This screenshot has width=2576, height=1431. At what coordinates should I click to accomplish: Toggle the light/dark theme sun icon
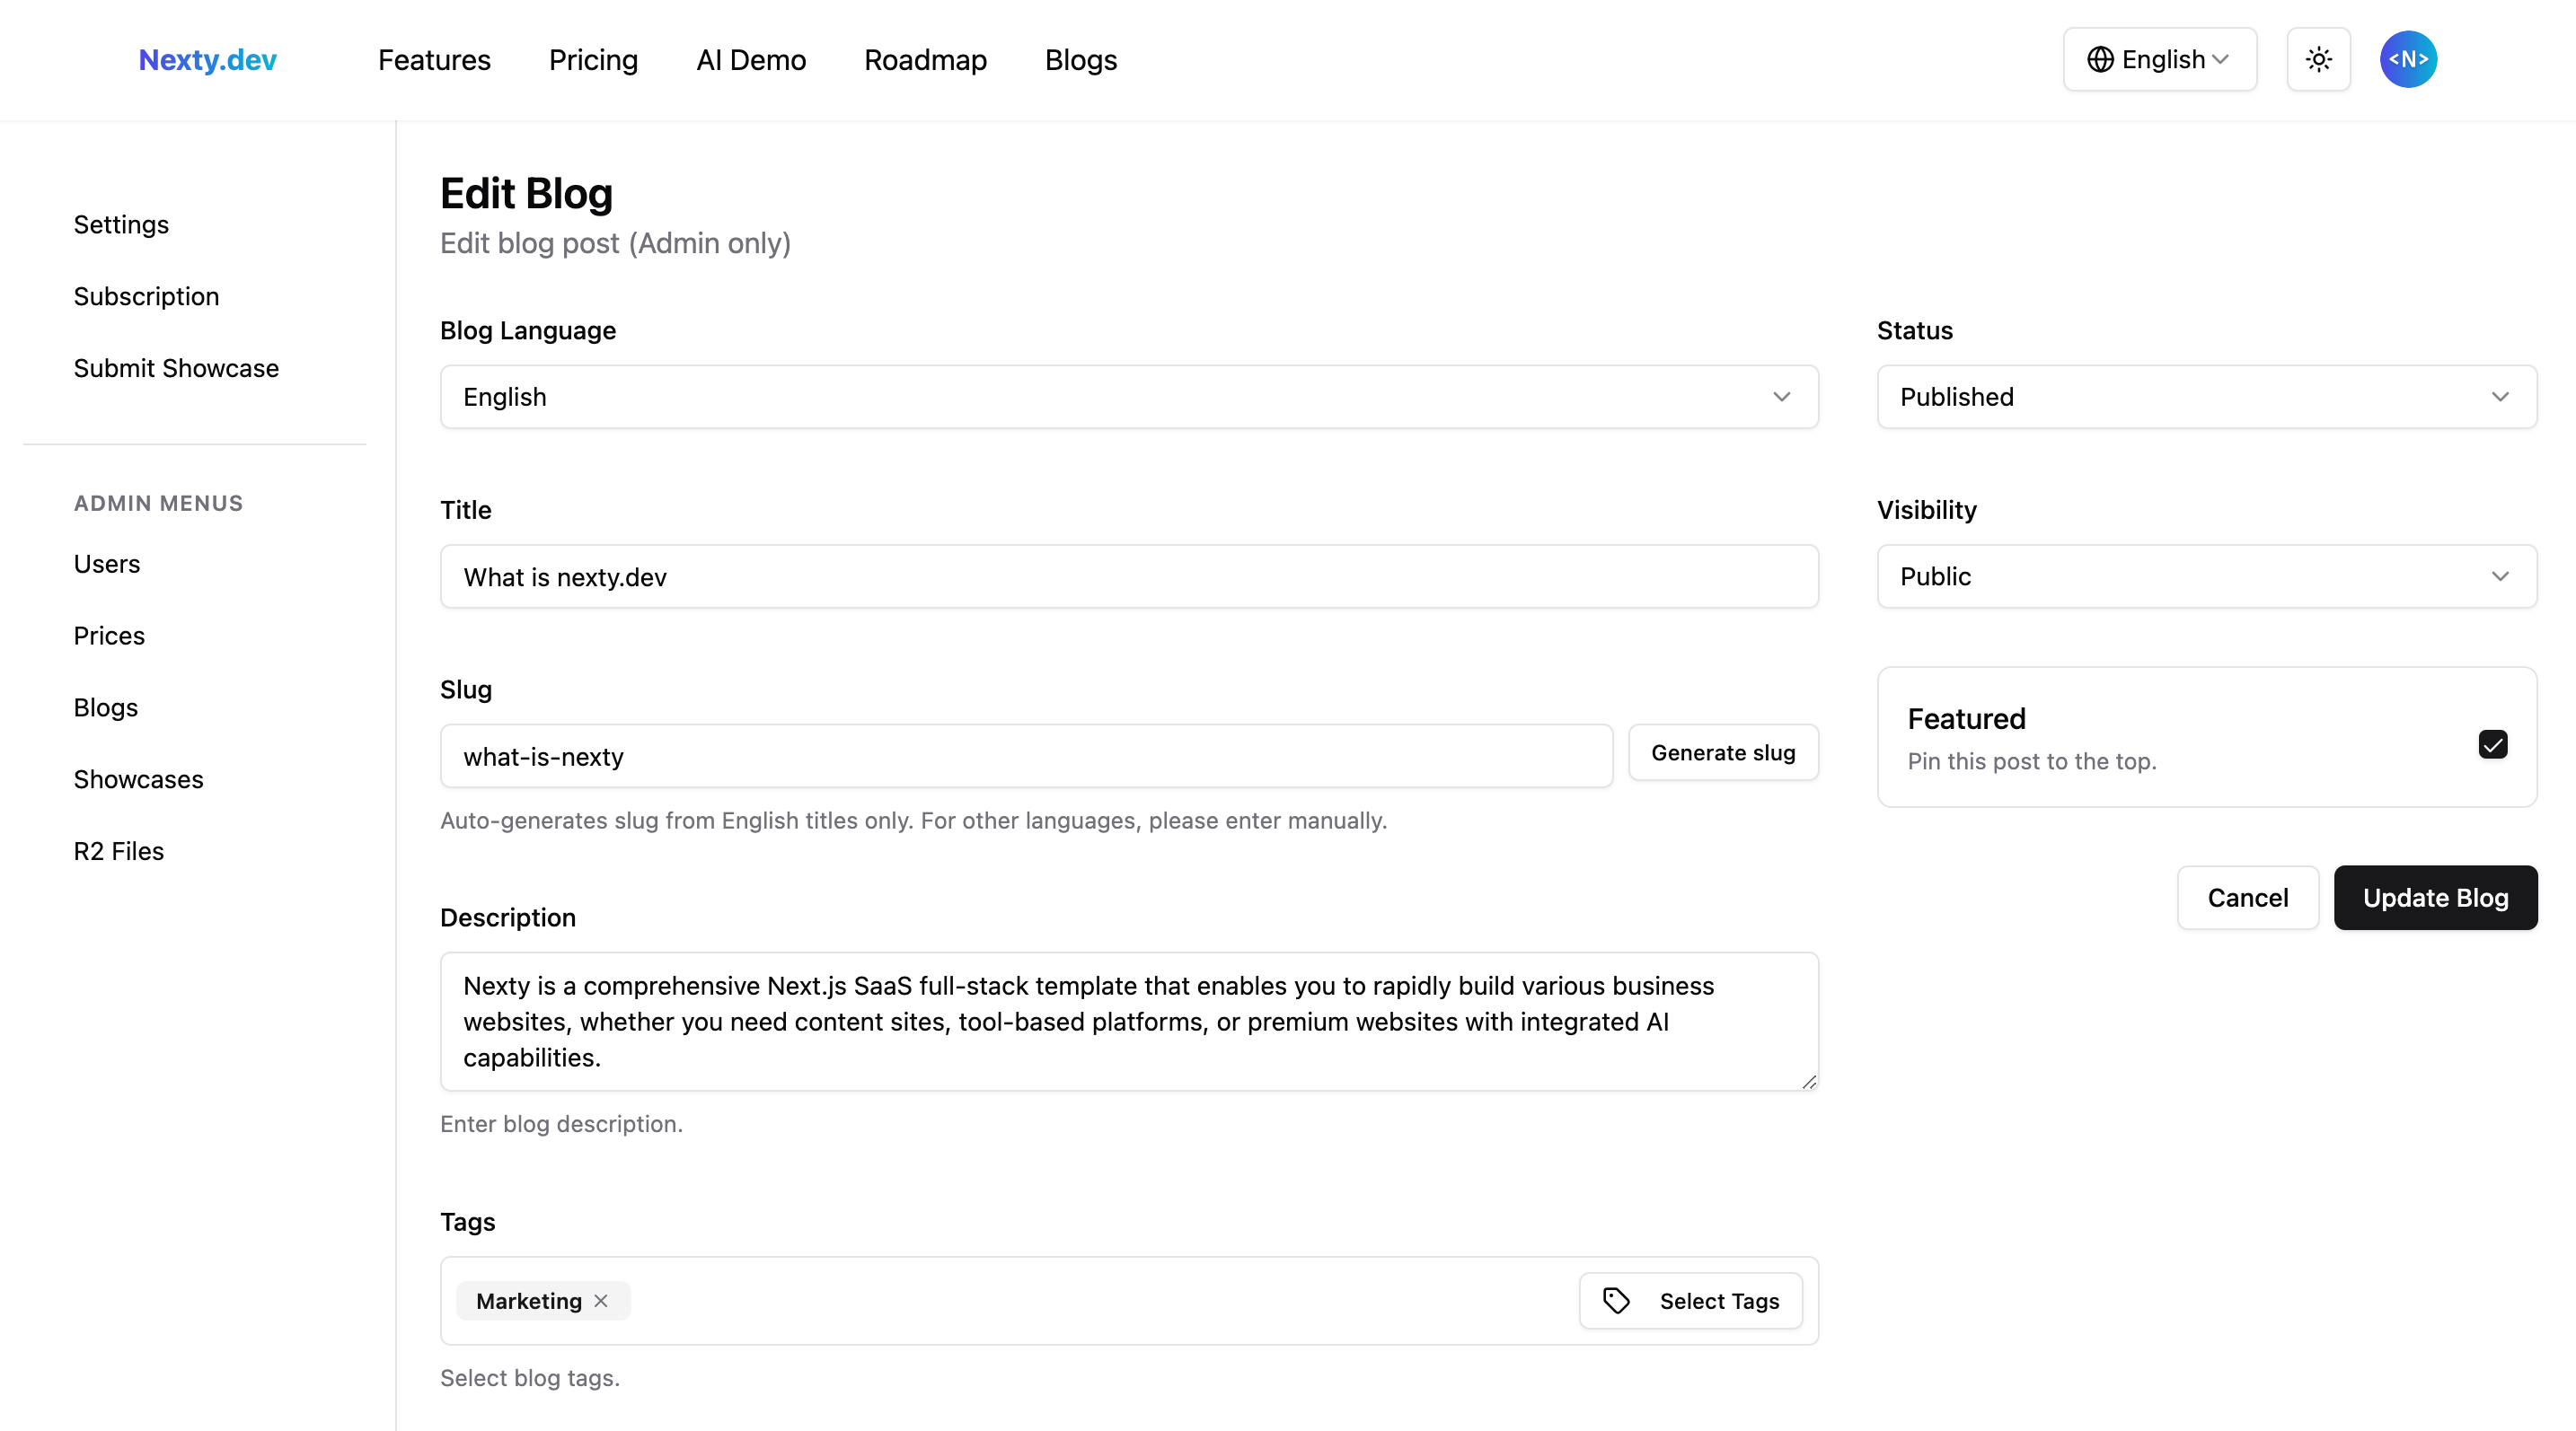click(x=2318, y=60)
